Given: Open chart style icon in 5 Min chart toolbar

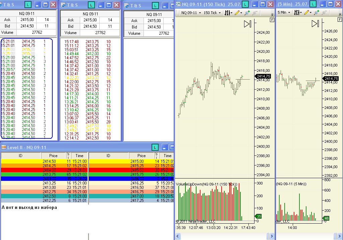Looking at the screenshot, I should coord(297,13).
